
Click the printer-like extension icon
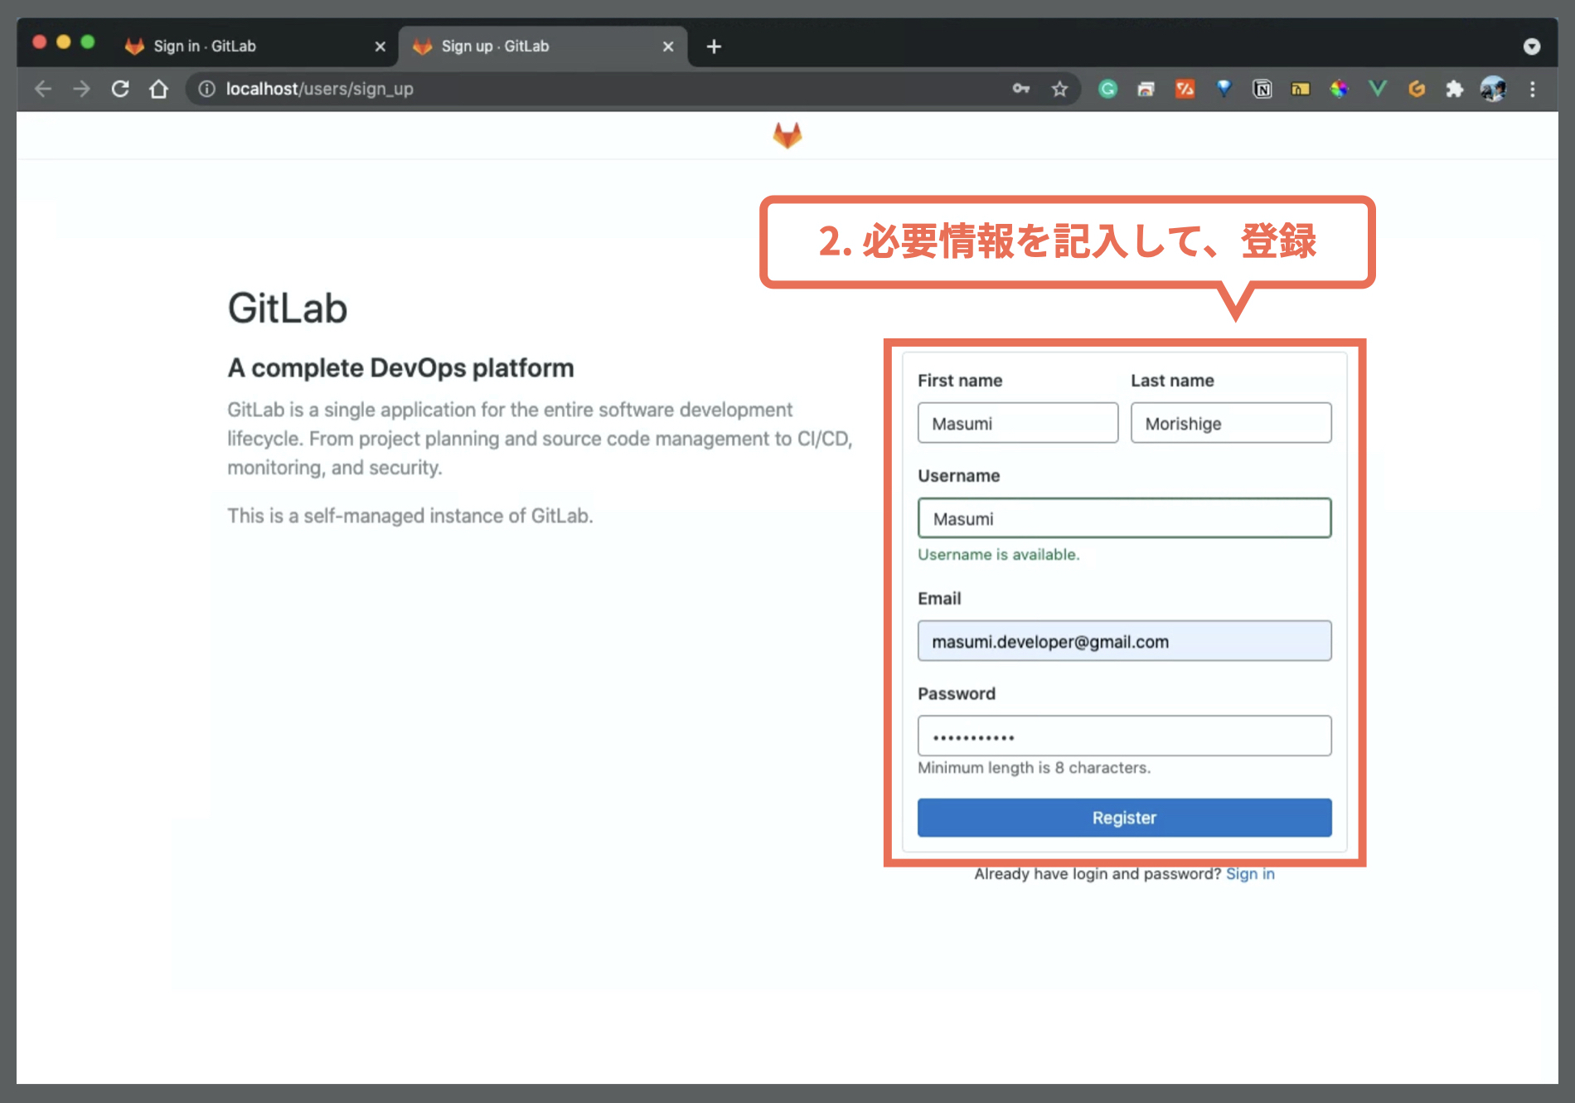(1146, 89)
